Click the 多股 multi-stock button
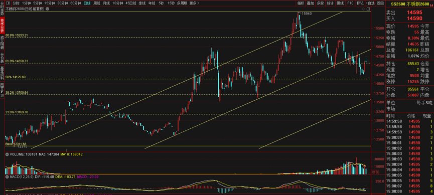The image size is (434, 195). (320, 4)
